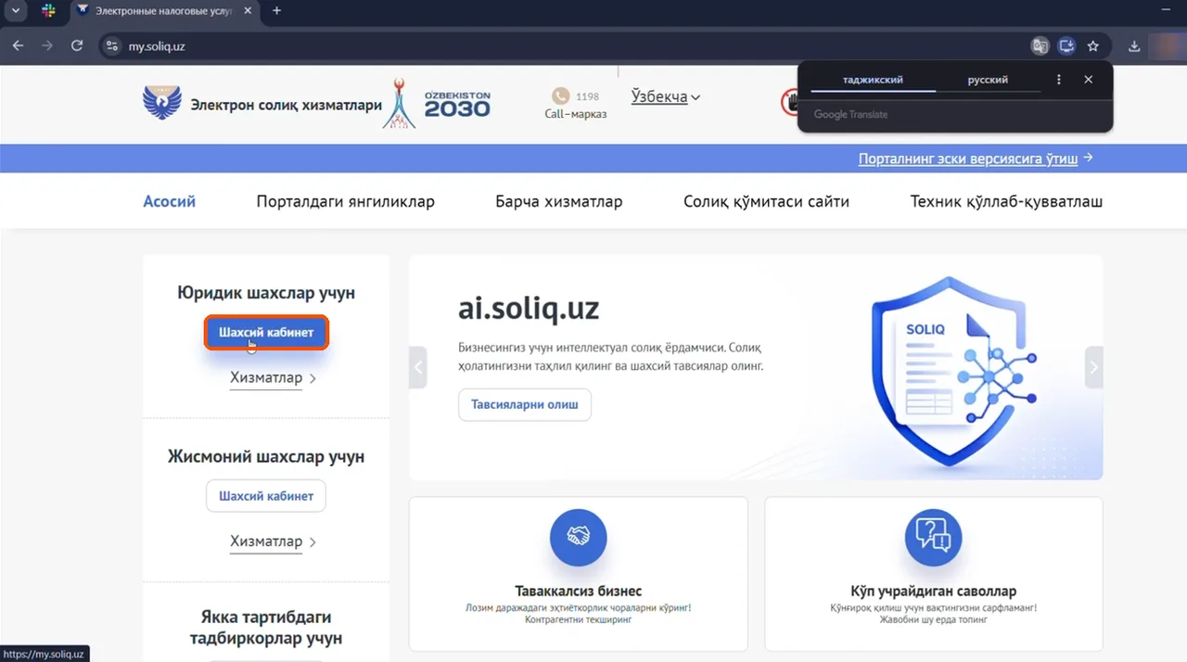Open the new tab with plus button
The image size is (1187, 662).
coord(276,11)
